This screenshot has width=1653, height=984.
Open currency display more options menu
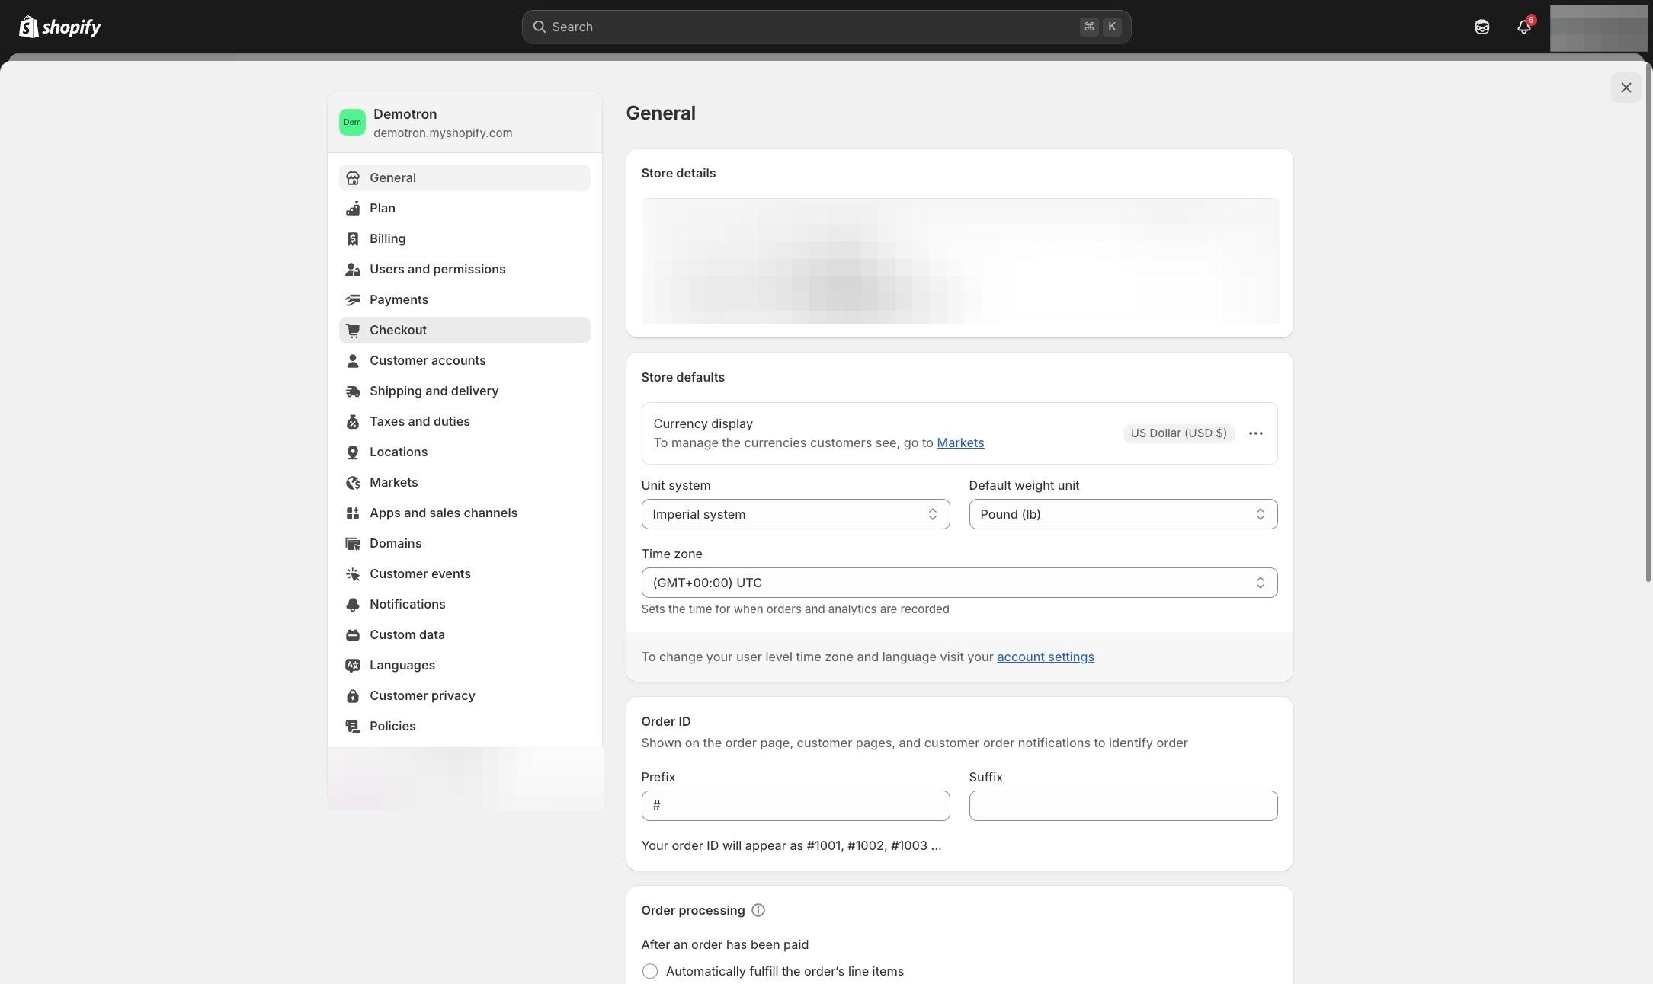(1255, 433)
